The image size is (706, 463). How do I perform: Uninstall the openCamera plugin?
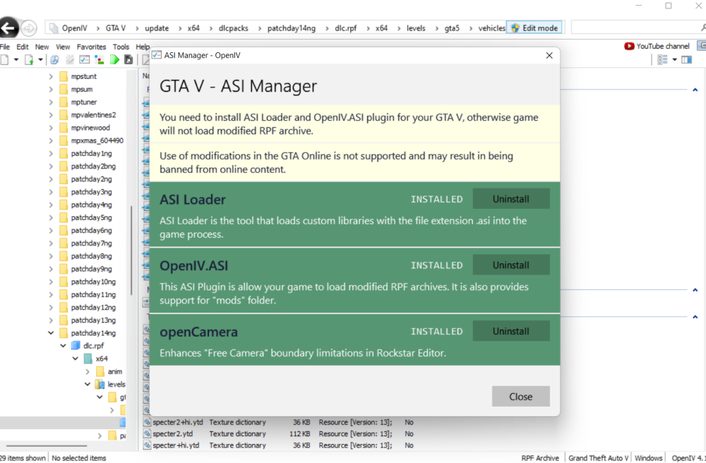511,331
